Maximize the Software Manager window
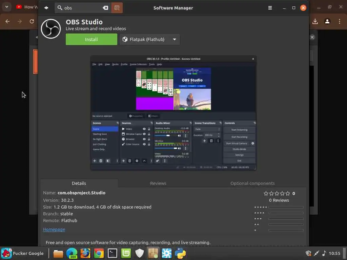Image resolution: width=347 pixels, height=260 pixels. (294, 8)
